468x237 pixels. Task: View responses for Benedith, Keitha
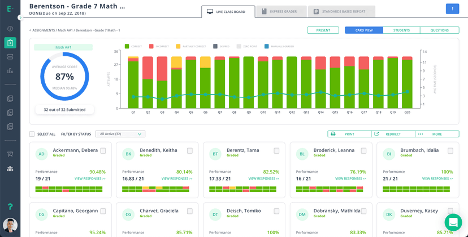click(x=177, y=178)
